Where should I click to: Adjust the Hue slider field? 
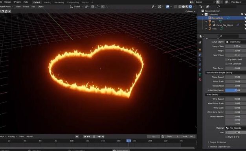click(x=236, y=132)
